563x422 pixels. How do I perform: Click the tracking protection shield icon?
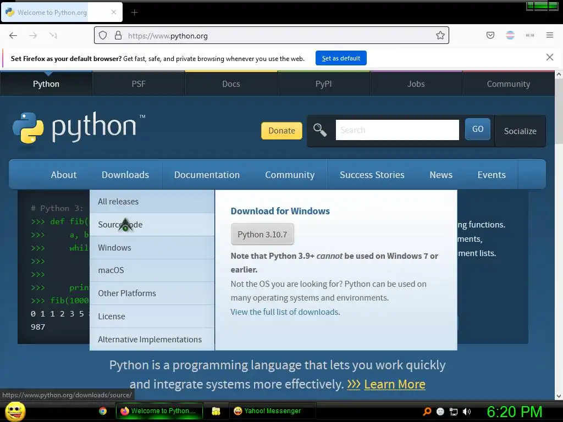[103, 35]
